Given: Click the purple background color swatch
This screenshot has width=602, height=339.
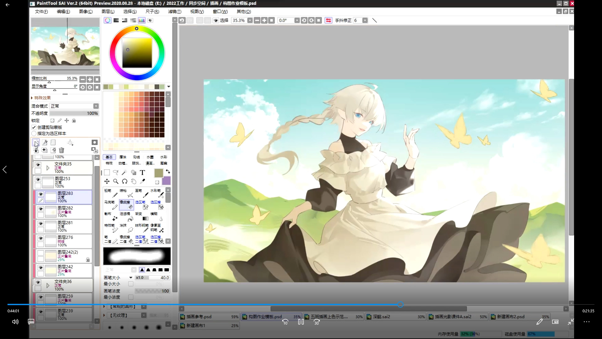Looking at the screenshot, I should pyautogui.click(x=166, y=181).
